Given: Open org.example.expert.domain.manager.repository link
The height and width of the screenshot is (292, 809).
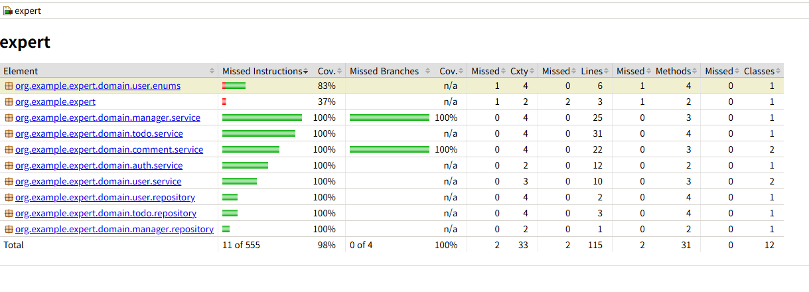Looking at the screenshot, I should point(114,229).
